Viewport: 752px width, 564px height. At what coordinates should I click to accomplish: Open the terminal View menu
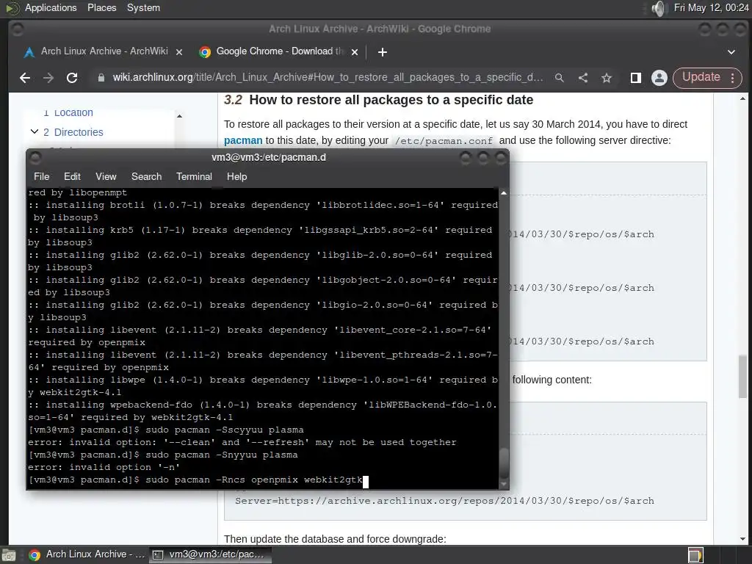pos(106,176)
